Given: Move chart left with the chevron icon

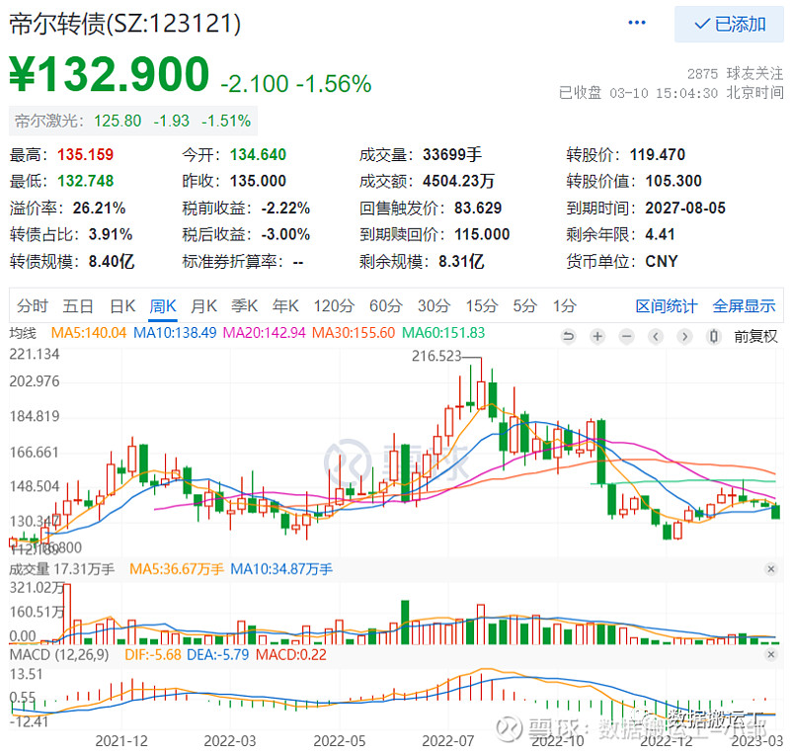Looking at the screenshot, I should [656, 336].
